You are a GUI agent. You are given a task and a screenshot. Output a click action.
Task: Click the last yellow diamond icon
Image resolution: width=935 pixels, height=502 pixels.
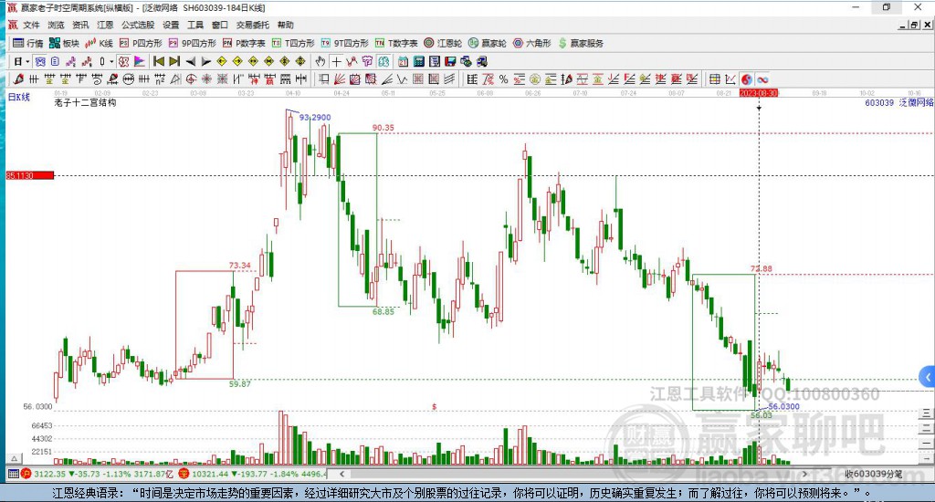click(x=300, y=61)
